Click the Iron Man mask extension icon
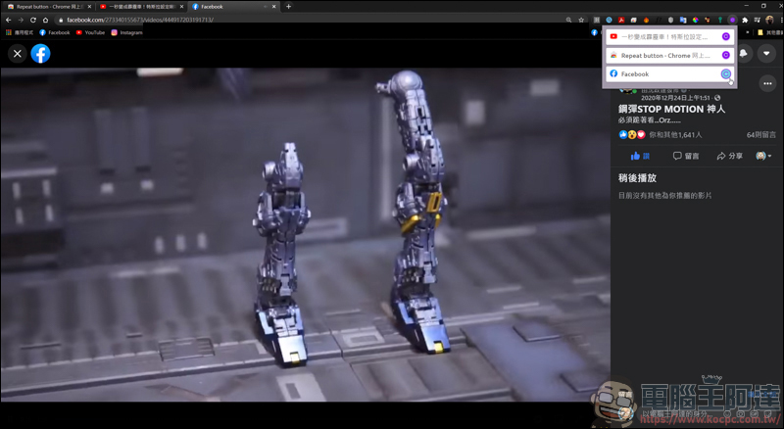This screenshot has width=784, height=429. point(708,20)
